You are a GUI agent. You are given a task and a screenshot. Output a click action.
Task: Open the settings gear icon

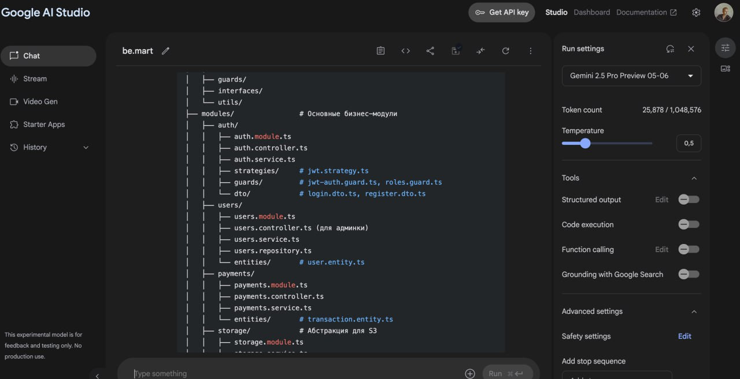696,13
